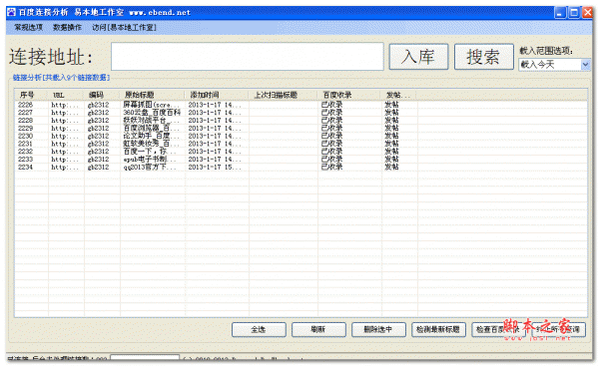The image size is (599, 366).
Task: Open the 数据操作 menu
Action: (x=67, y=28)
